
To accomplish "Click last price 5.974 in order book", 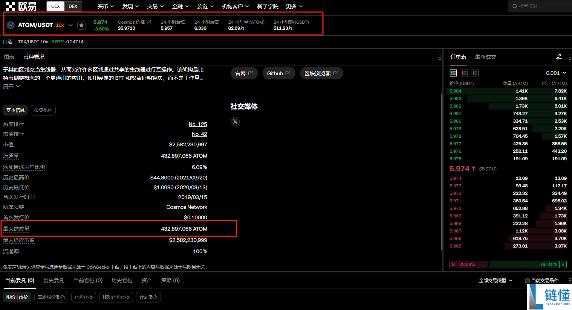I will [459, 169].
